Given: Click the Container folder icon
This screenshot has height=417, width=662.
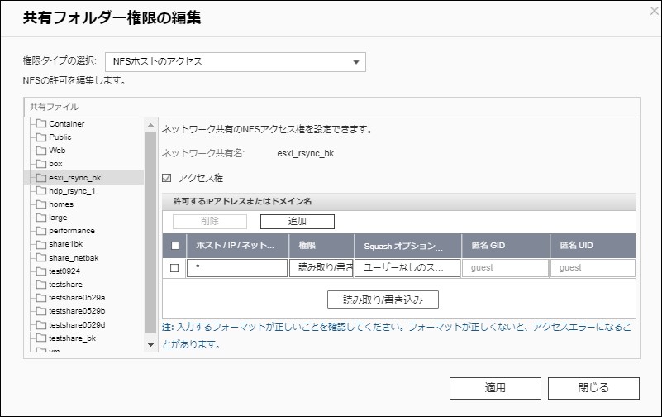Looking at the screenshot, I should [x=41, y=124].
